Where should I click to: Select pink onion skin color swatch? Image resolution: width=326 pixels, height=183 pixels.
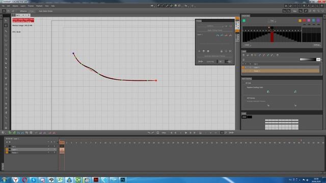309,20
